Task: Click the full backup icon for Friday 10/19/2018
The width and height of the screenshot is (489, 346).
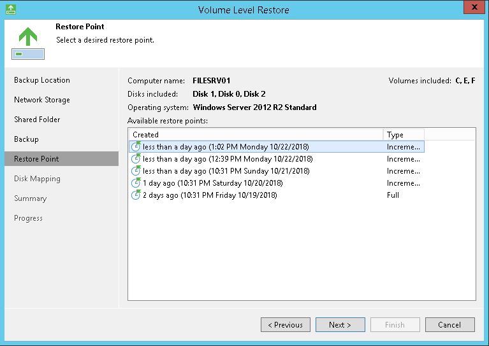Action: click(136, 195)
